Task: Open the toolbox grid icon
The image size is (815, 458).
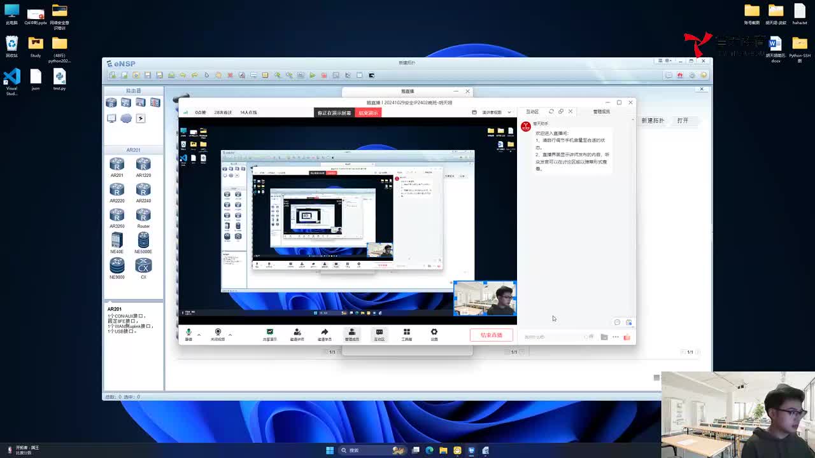Action: coord(407,335)
